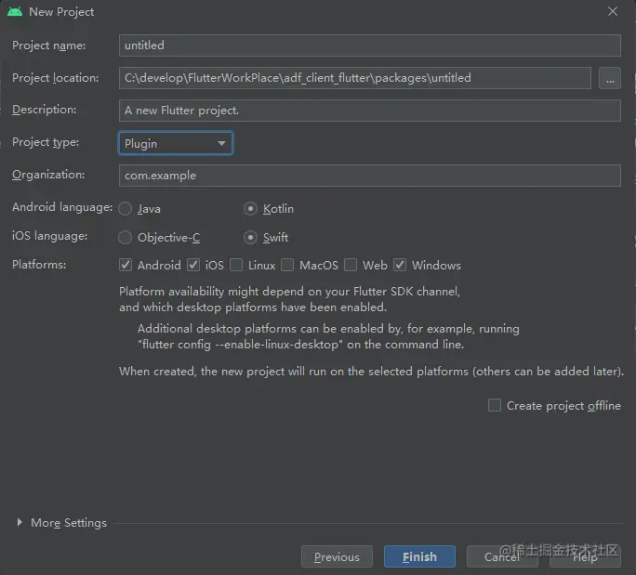Click Finish to create the project

419,556
